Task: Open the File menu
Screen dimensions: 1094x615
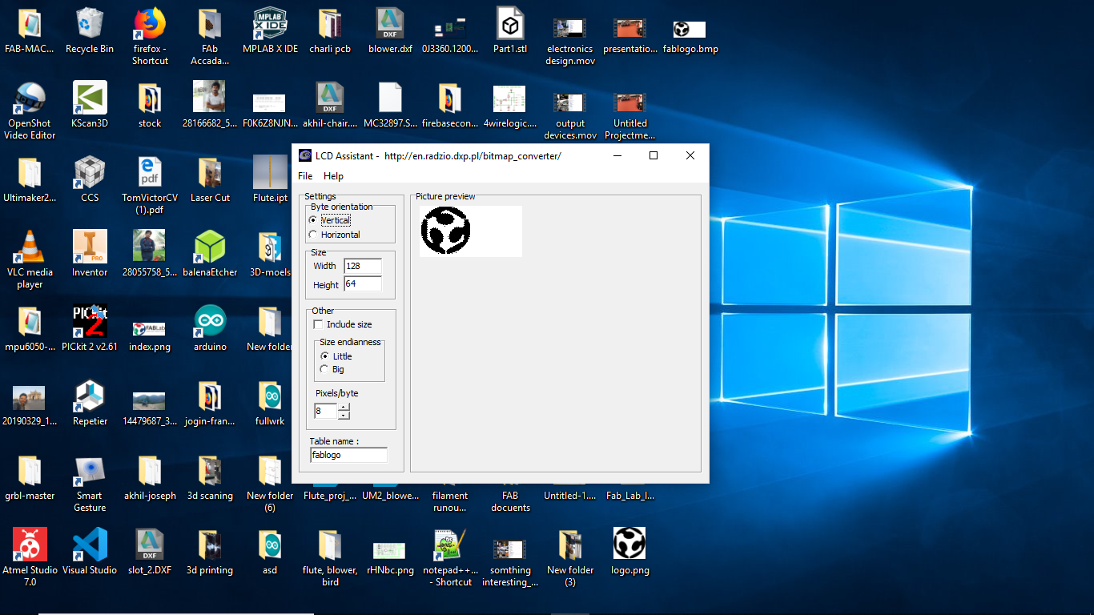Action: tap(305, 176)
